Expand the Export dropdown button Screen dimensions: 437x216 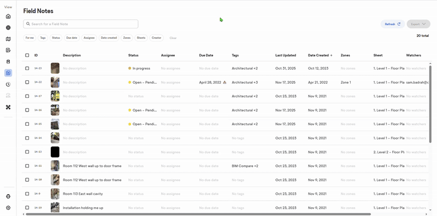tap(418, 24)
